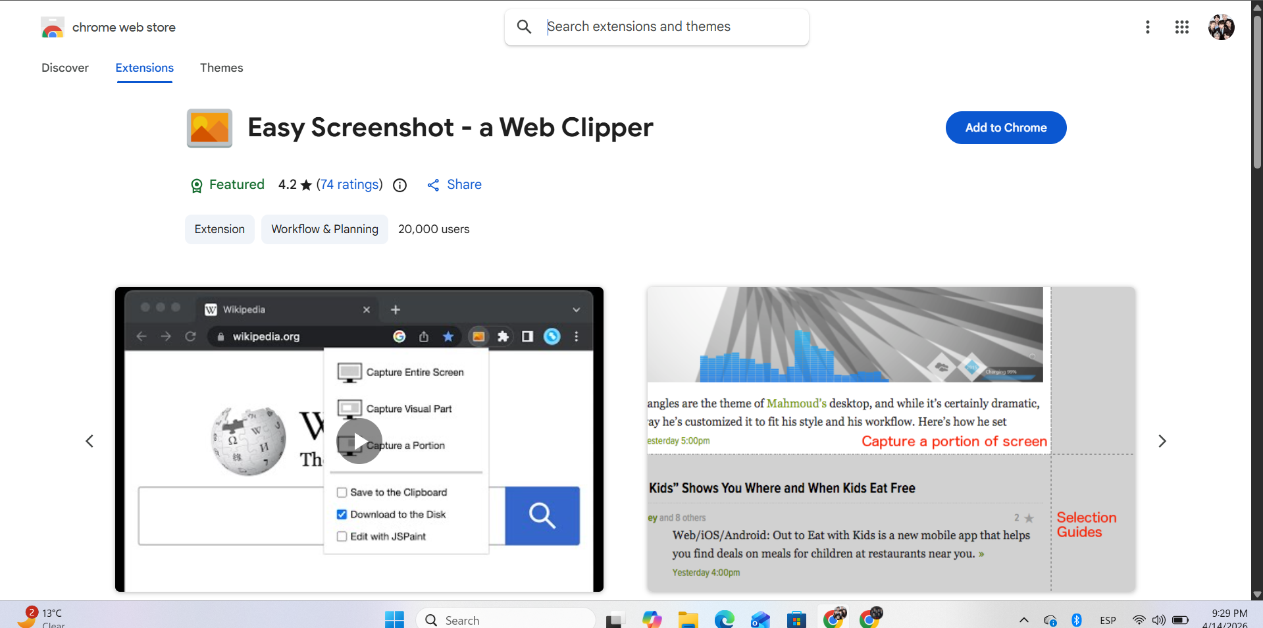The image size is (1263, 628).
Task: Open Outlook from the taskbar
Action: 760,619
